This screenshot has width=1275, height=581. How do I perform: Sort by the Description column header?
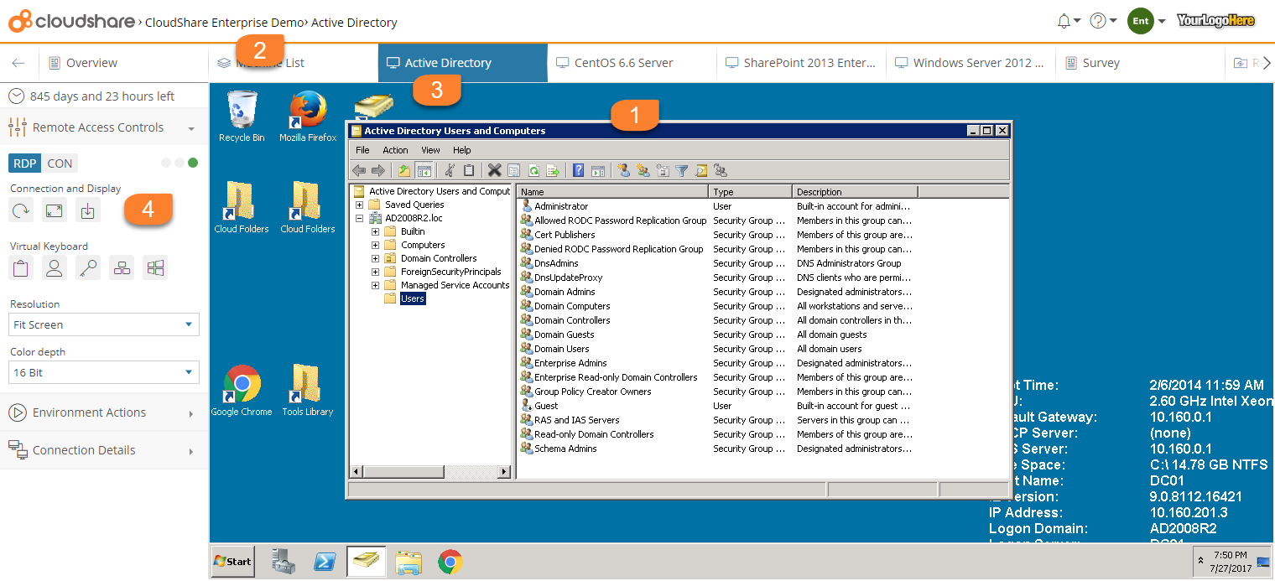(x=856, y=192)
